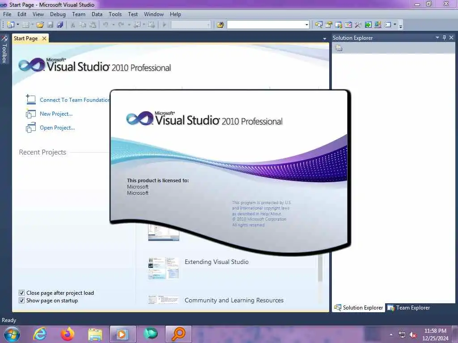This screenshot has height=343, width=458.
Task: Click the Open File folder icon
Action: click(40, 25)
